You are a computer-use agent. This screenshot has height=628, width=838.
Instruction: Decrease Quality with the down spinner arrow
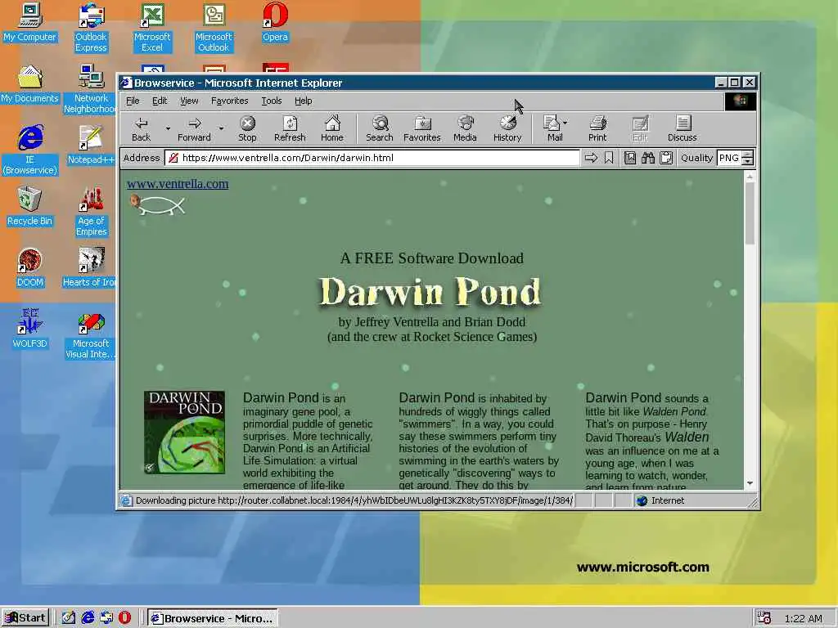click(748, 161)
